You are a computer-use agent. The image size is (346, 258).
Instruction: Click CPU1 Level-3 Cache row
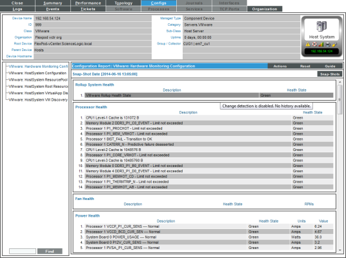[x=209, y=161]
